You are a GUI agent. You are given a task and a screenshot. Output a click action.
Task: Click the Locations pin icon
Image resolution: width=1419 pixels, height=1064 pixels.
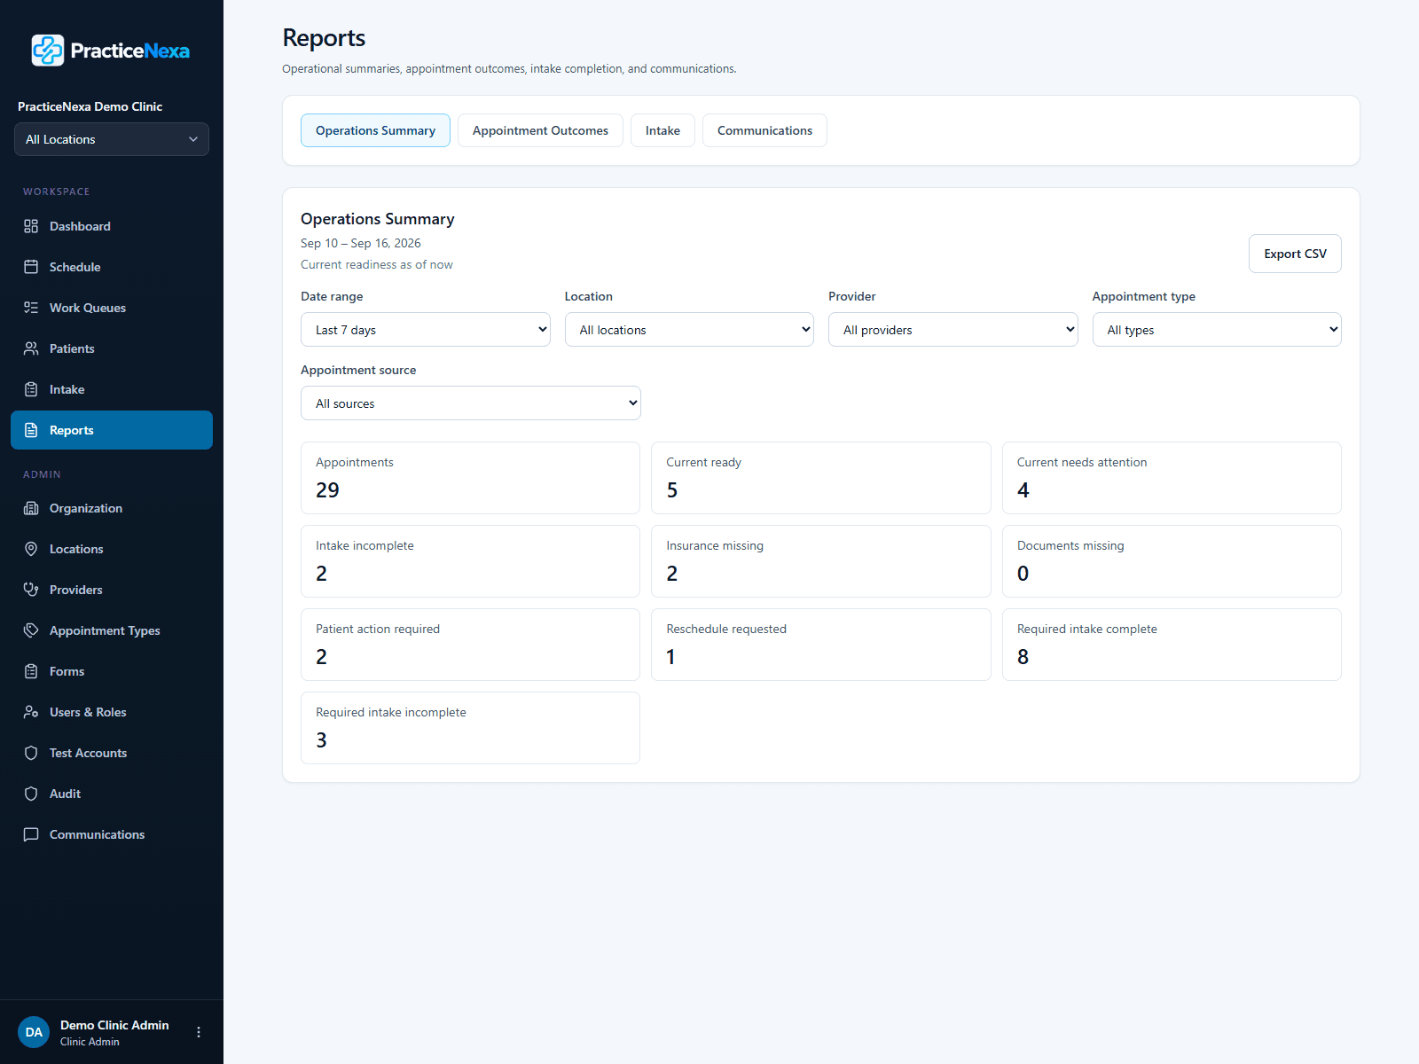tap(31, 549)
